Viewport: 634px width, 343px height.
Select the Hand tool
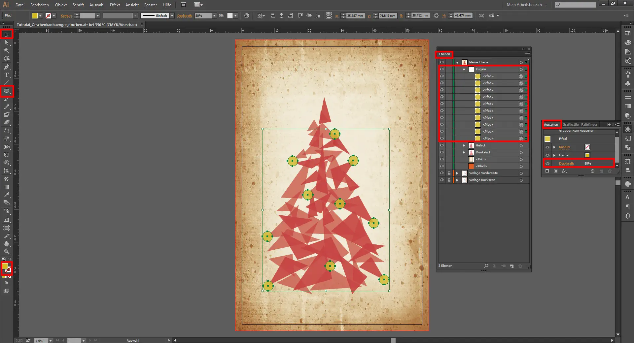pos(6,244)
